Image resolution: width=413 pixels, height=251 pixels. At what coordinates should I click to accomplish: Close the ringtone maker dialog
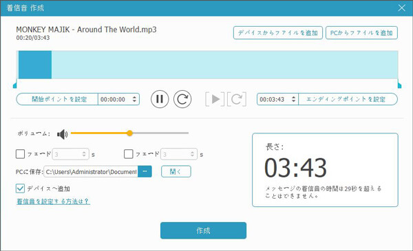coord(401,8)
